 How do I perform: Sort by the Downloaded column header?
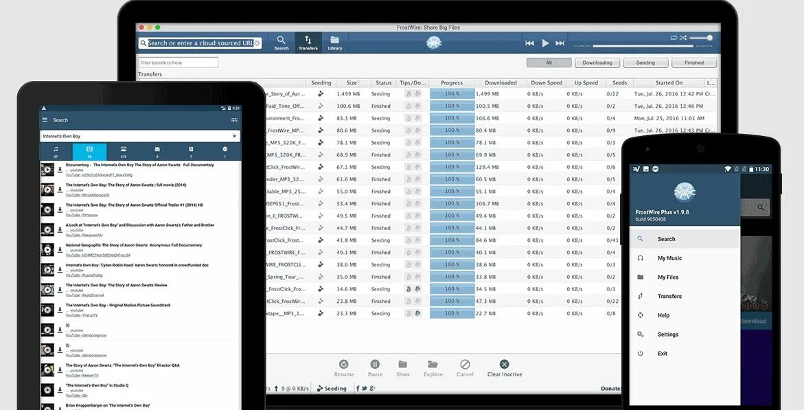[501, 82]
